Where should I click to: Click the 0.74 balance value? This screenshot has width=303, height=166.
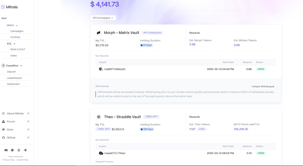pyautogui.click(x=249, y=153)
